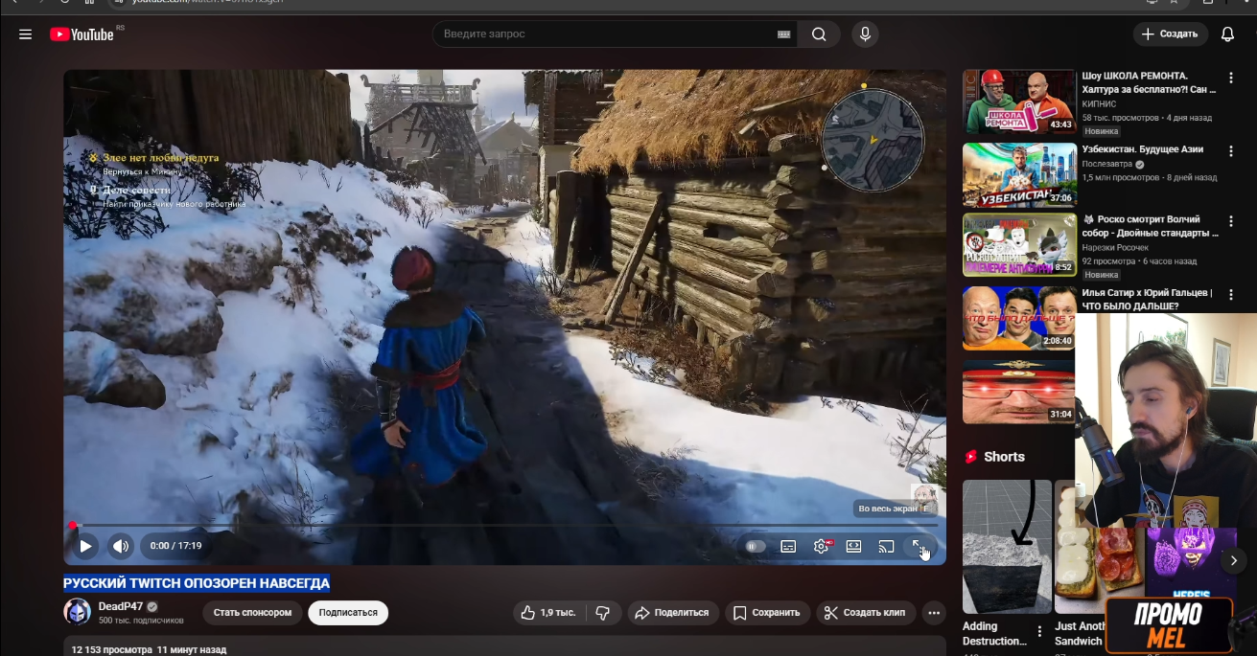Click the 'Новинка' badge under ШКОЛА РЕМОНТА
This screenshot has width=1257, height=656.
click(x=1102, y=131)
